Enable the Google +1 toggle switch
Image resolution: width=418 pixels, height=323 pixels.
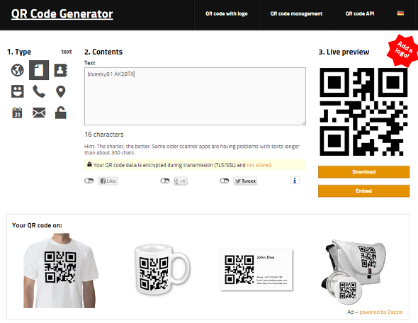[x=165, y=181]
